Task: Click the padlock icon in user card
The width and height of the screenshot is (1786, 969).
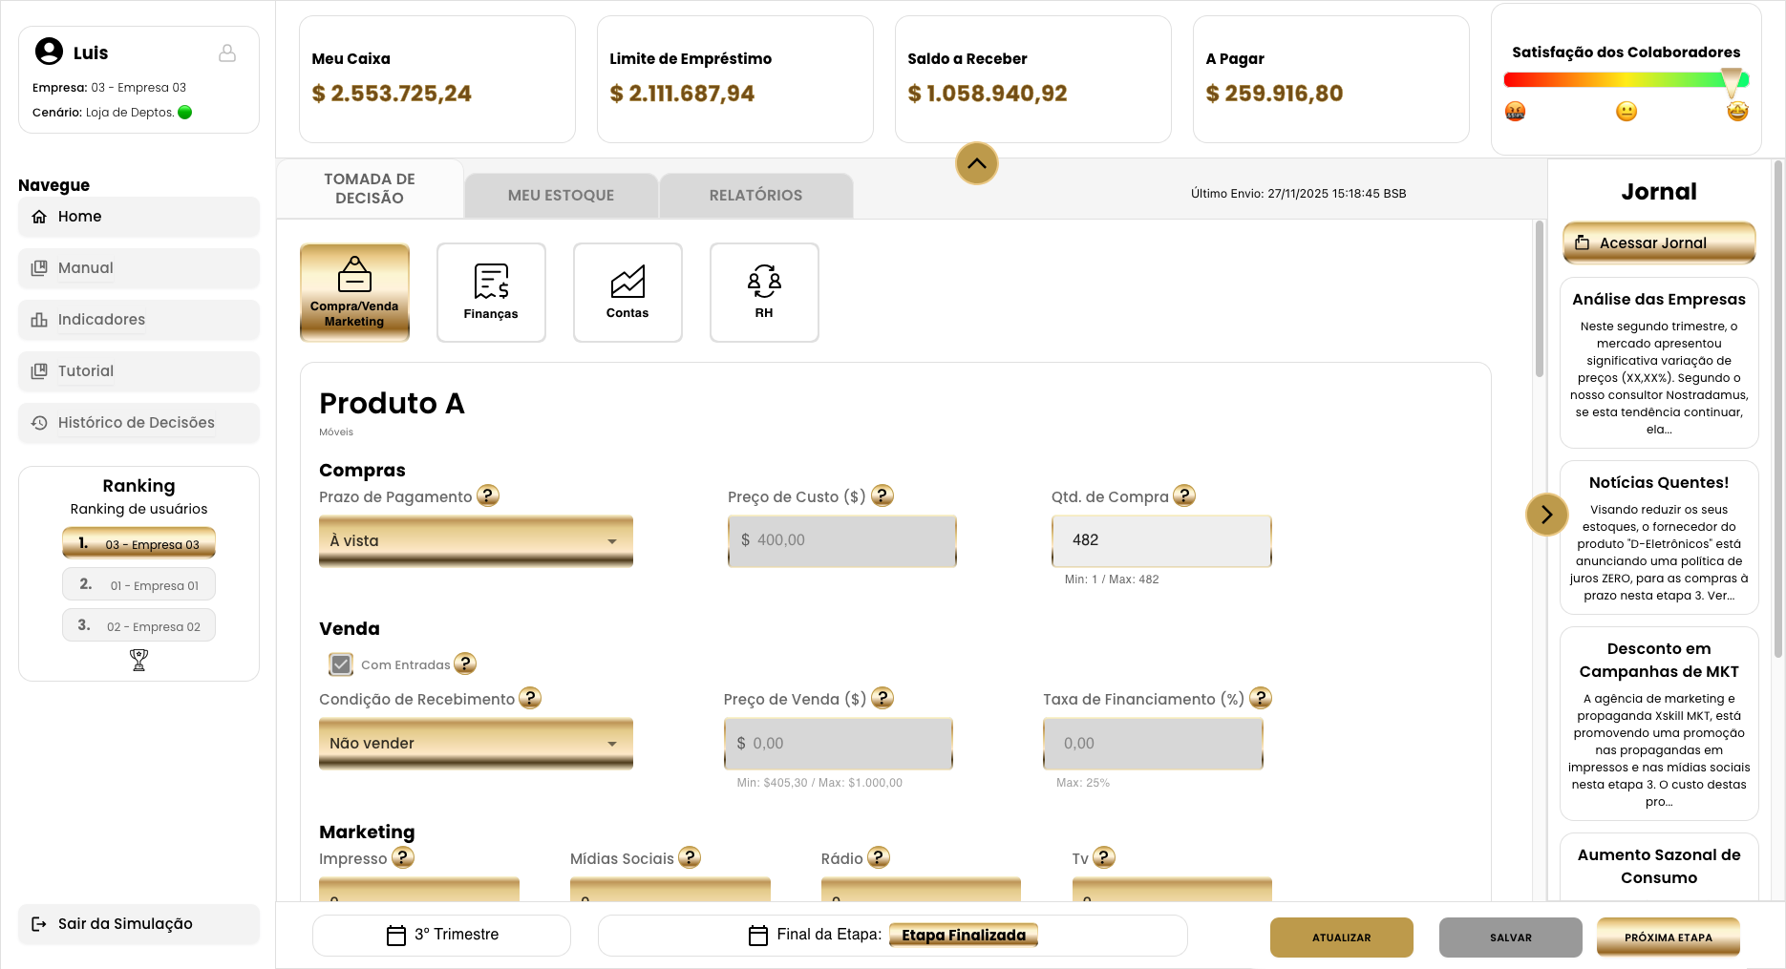Action: (227, 53)
